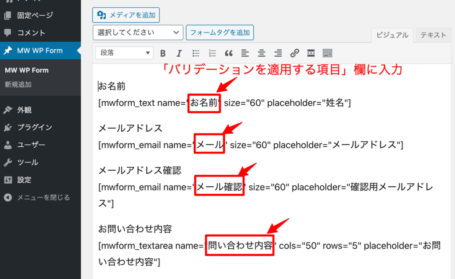
Task: Click the コメント speech bubble icon
Action: [8, 33]
